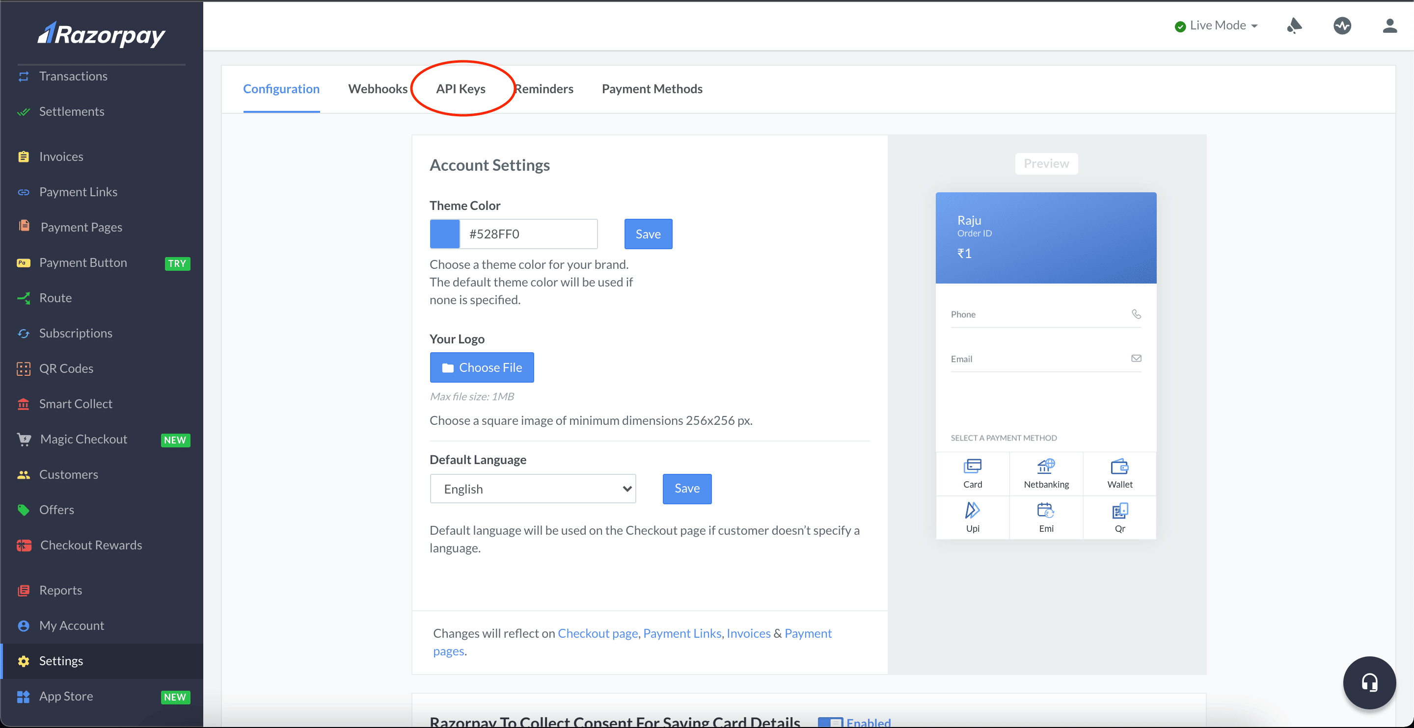
Task: Click the Smart Collect bank icon
Action: click(23, 404)
